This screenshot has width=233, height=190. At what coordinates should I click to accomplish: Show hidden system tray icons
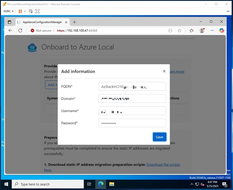pos(192,184)
